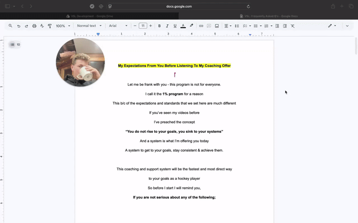The height and width of the screenshot is (223, 358).
Task: Click the Add comment icon
Action: (209, 26)
